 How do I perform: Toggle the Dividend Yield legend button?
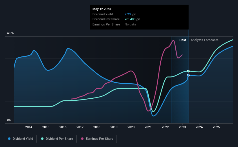[x=21, y=139]
